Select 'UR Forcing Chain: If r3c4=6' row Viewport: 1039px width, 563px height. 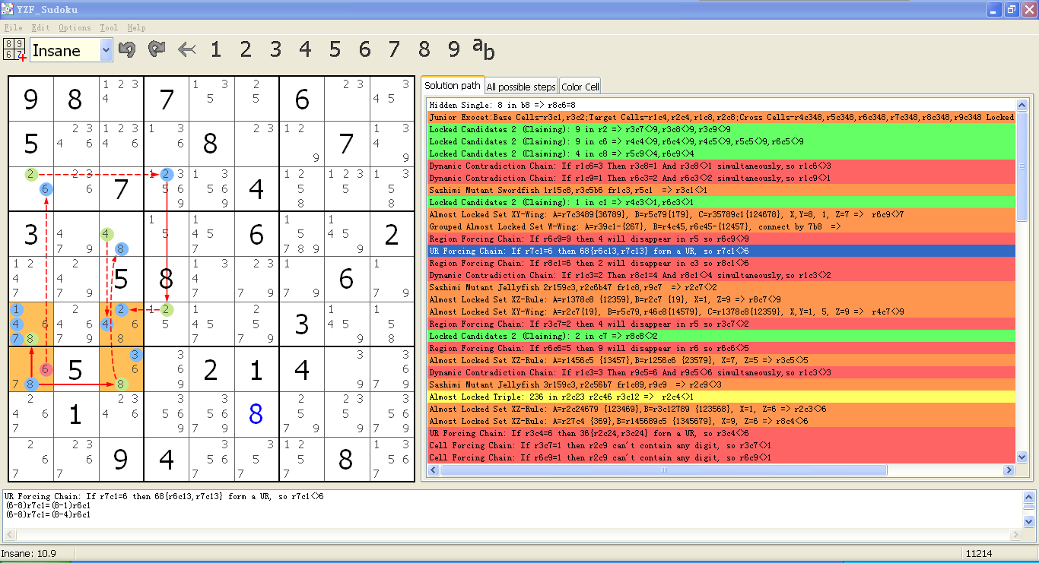721,433
